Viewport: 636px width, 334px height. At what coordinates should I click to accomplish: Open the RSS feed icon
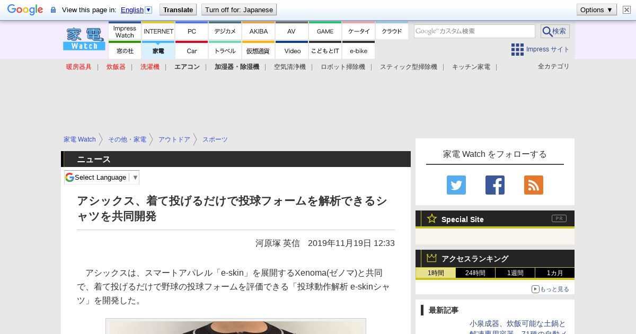(534, 185)
